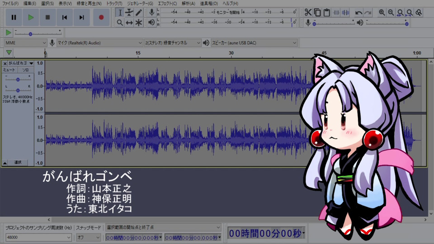Image resolution: width=434 pixels, height=244 pixels.
Task: Copy selection with the copy icon
Action: [317, 13]
